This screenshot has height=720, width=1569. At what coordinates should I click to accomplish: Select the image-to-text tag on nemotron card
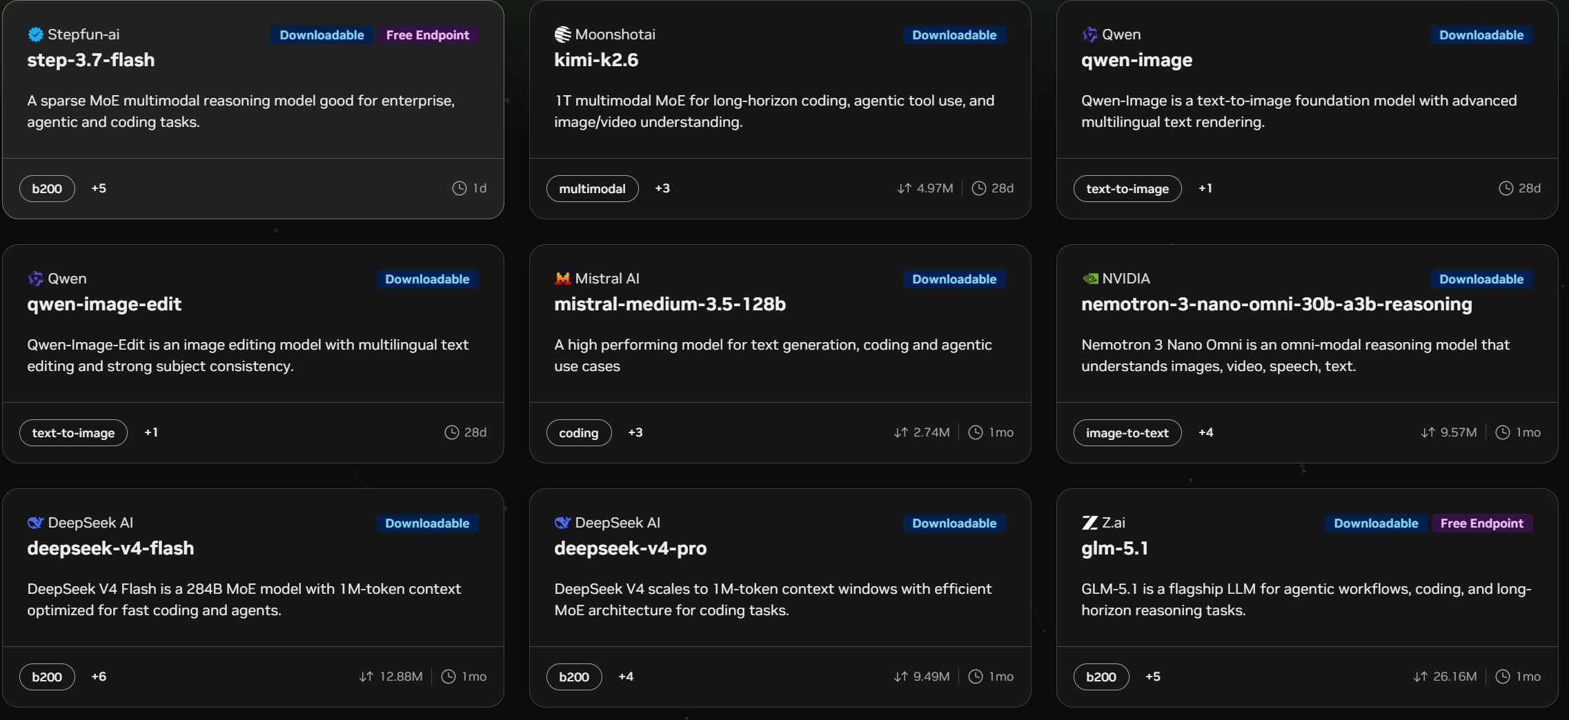(x=1127, y=433)
